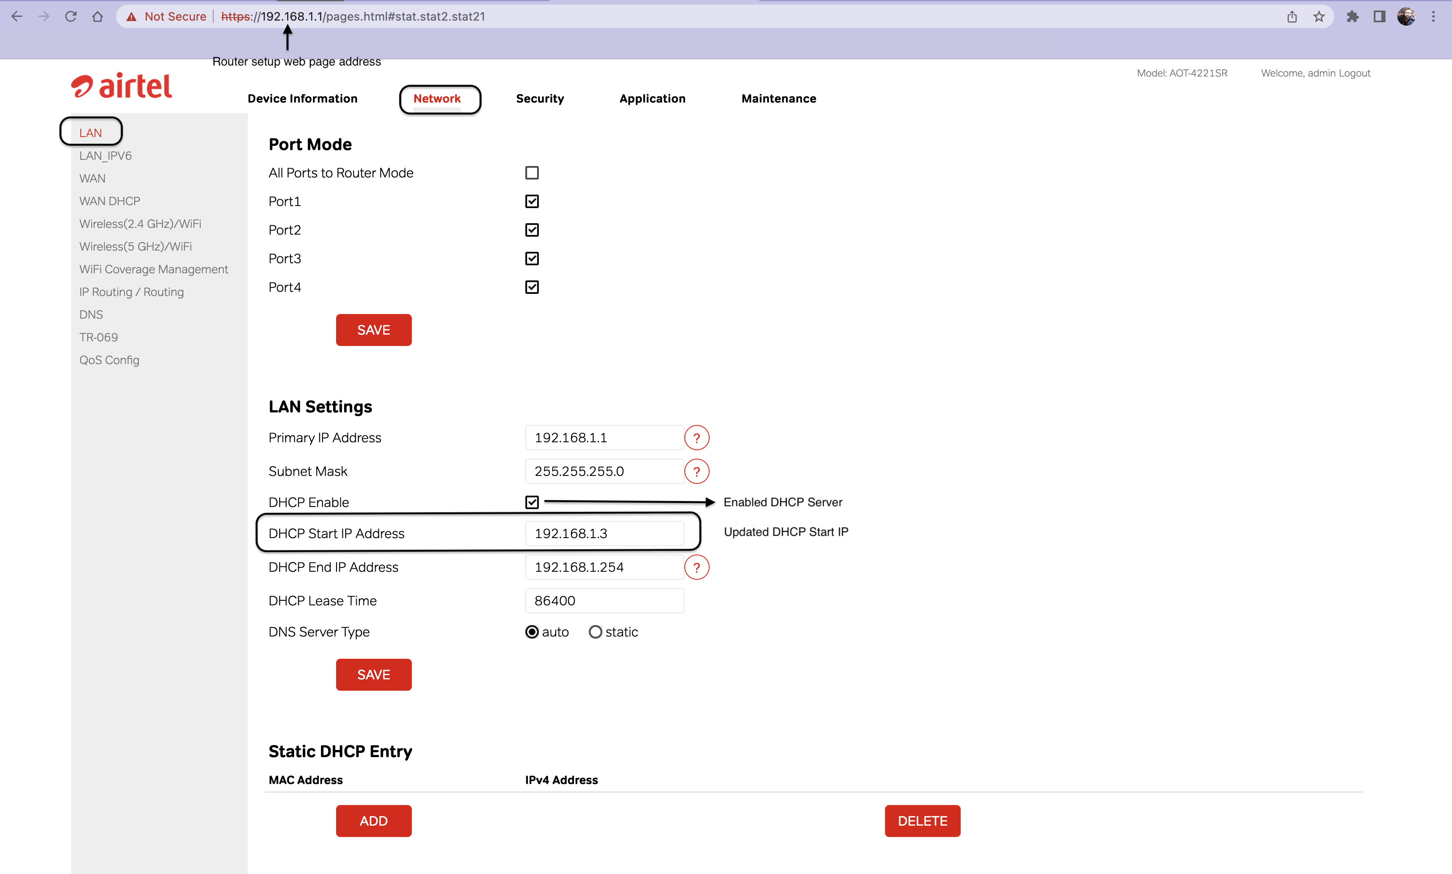Open the Application tab

(x=652, y=98)
